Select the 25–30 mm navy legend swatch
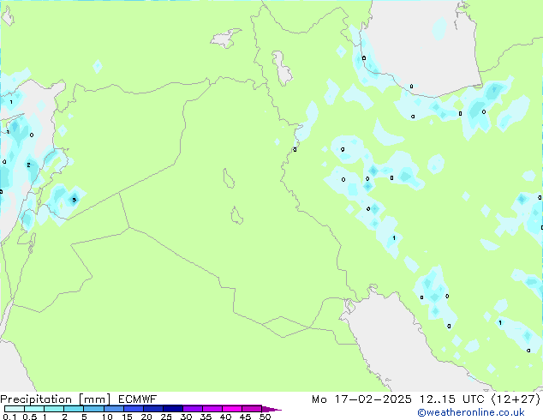Viewport: 543px width, 420px height. coord(172,409)
